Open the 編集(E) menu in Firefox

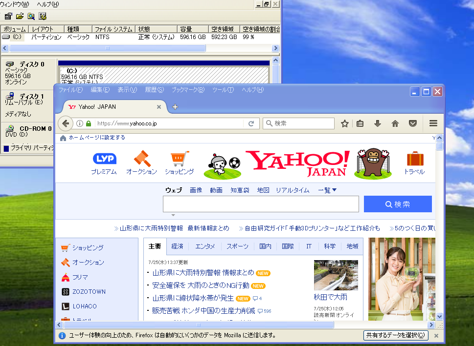[x=100, y=90]
